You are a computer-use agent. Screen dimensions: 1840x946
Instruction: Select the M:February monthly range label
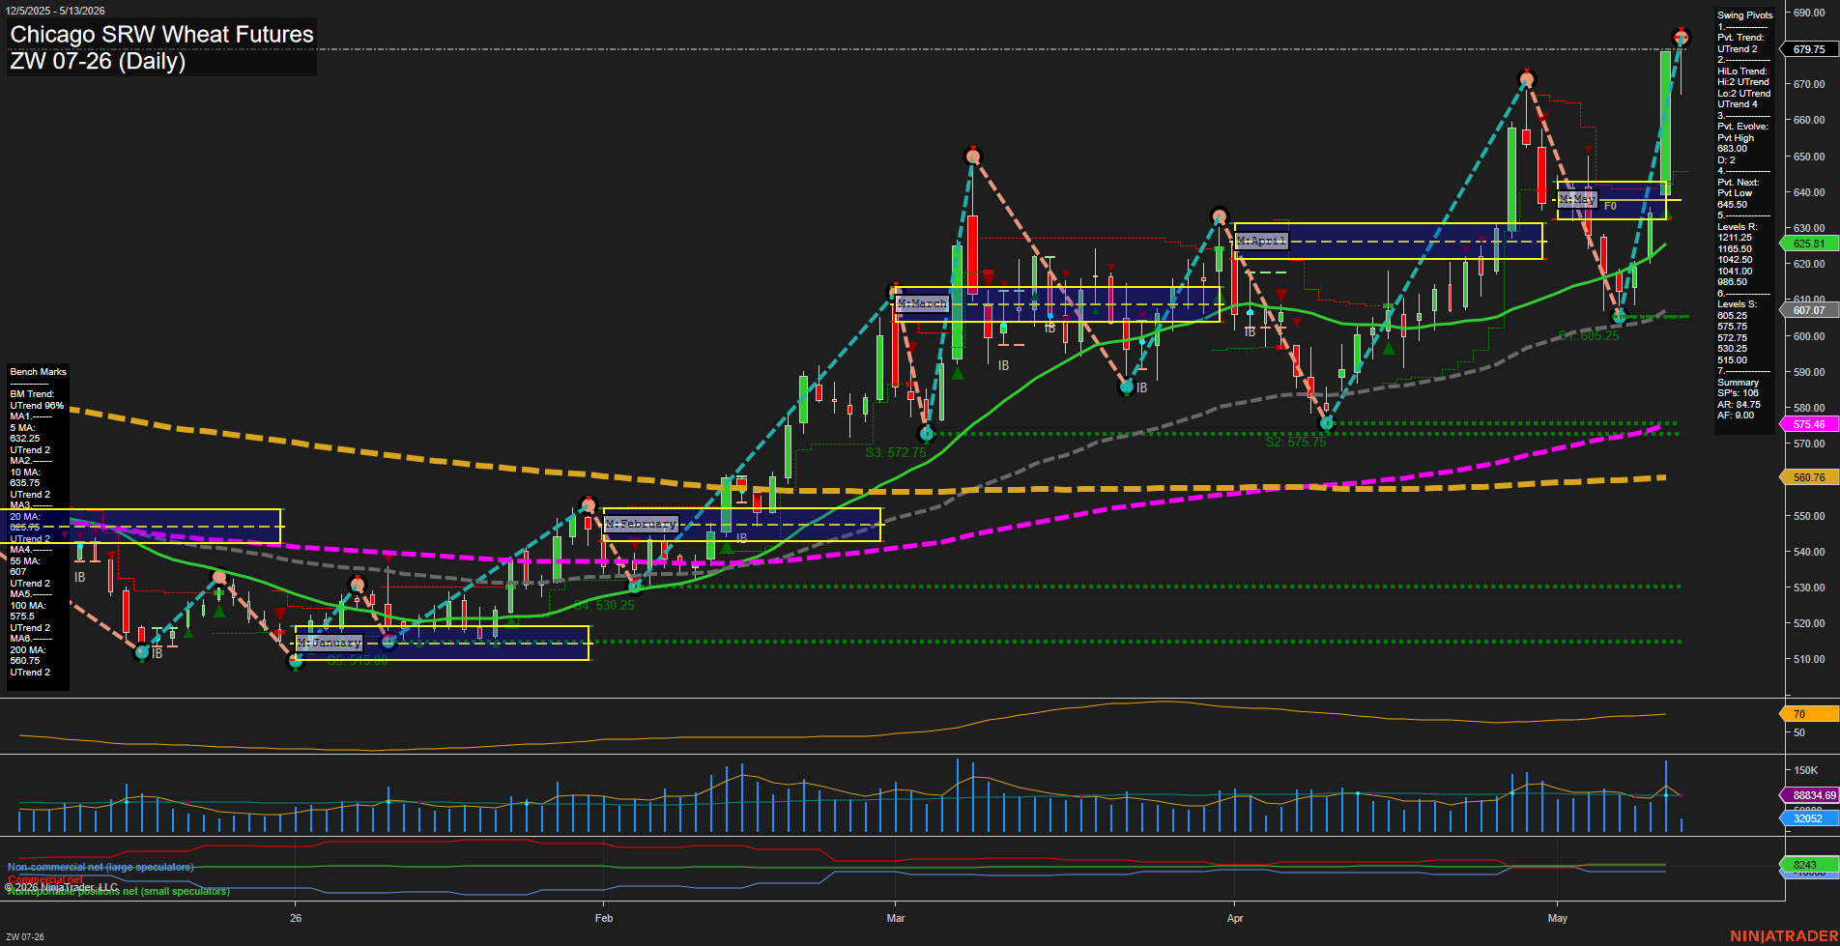(x=641, y=524)
